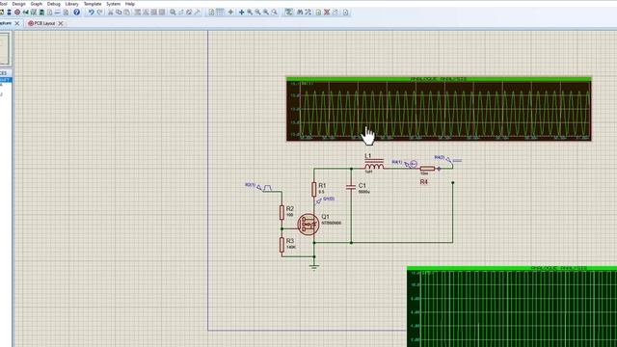Screen dimensions: 617x347
Task: Click the Make Device toolbar icon
Action: pos(181,13)
